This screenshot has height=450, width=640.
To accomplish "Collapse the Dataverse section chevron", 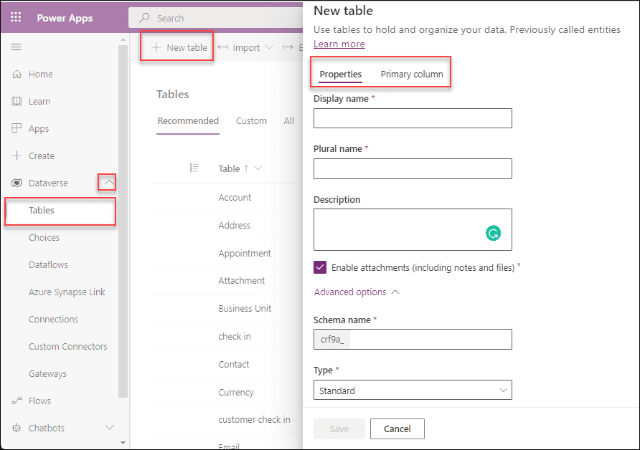I will click(108, 183).
